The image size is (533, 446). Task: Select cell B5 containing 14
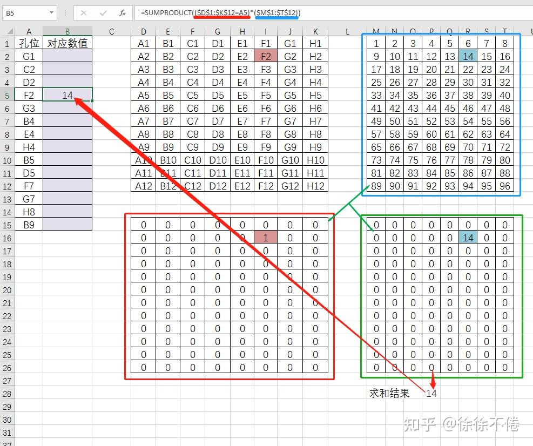point(68,95)
